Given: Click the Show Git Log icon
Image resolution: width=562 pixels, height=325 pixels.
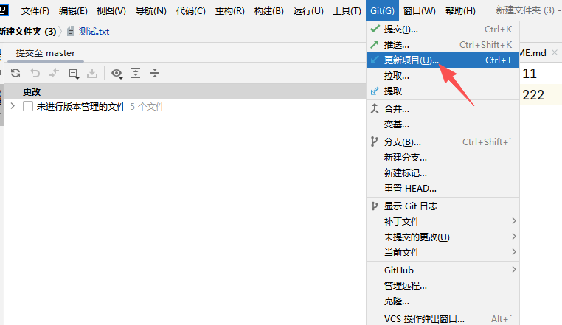Looking at the screenshot, I should pyautogui.click(x=374, y=206).
